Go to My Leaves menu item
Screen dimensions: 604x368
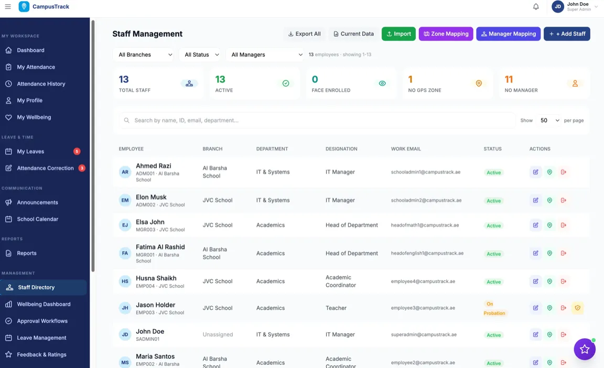(x=30, y=151)
